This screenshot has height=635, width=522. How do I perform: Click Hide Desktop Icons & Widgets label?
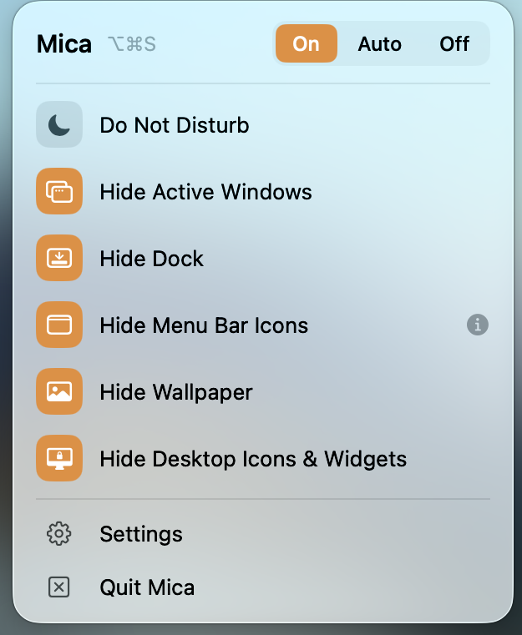[253, 460]
